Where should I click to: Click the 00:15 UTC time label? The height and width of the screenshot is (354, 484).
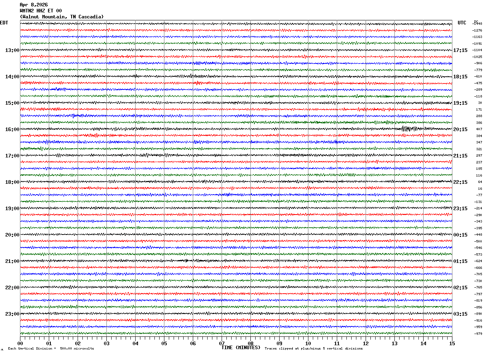coord(460,235)
